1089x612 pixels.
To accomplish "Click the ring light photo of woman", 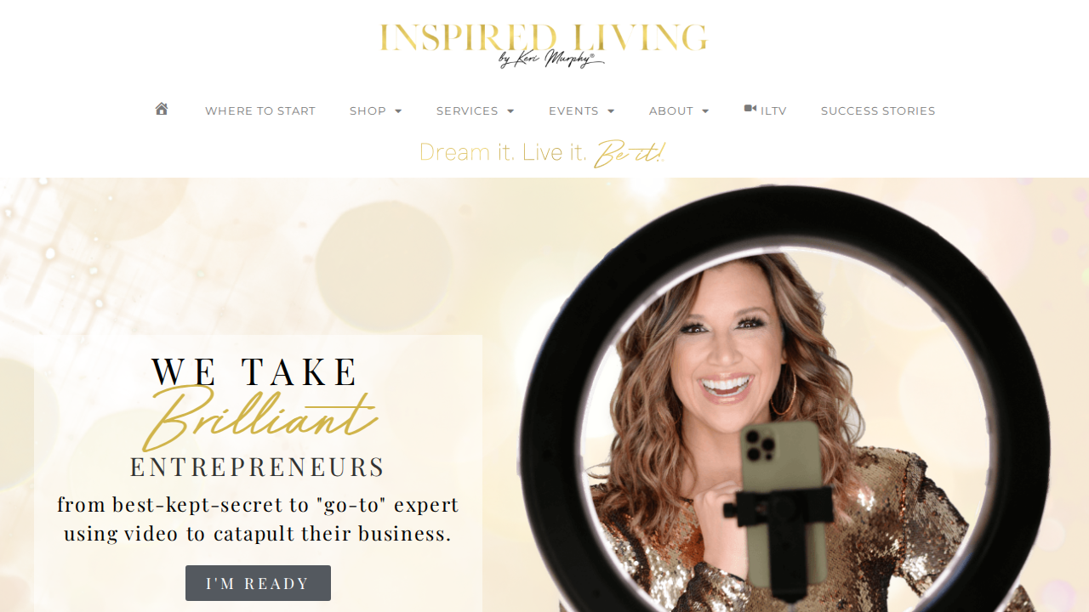I will click(784, 398).
